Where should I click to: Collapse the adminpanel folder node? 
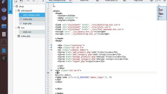coord(16,11)
